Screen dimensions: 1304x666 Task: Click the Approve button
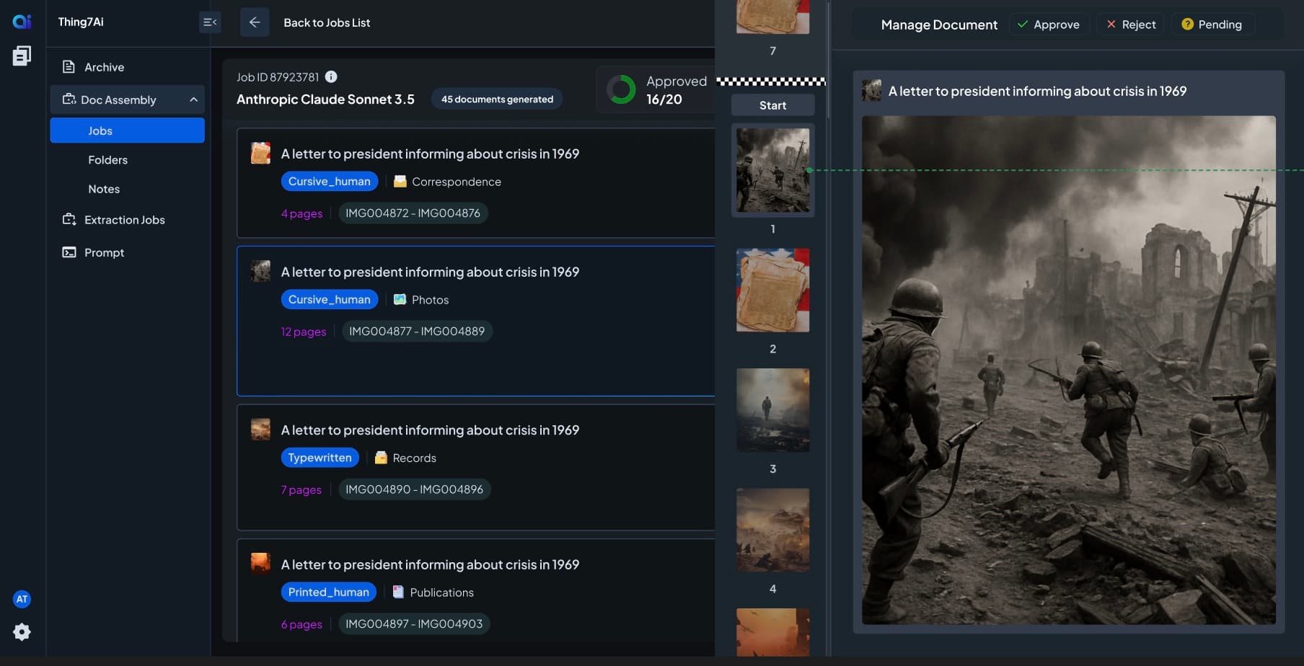(1048, 25)
